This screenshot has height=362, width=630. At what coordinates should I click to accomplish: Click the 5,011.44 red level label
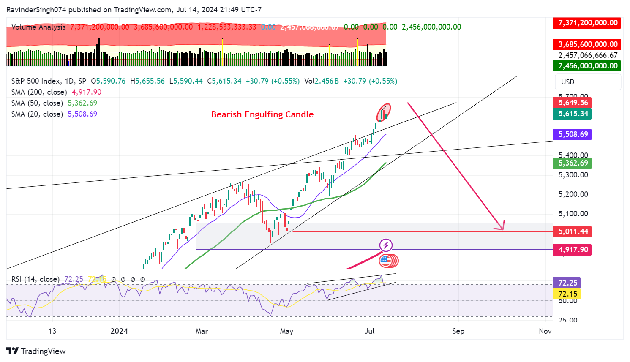[x=573, y=231]
